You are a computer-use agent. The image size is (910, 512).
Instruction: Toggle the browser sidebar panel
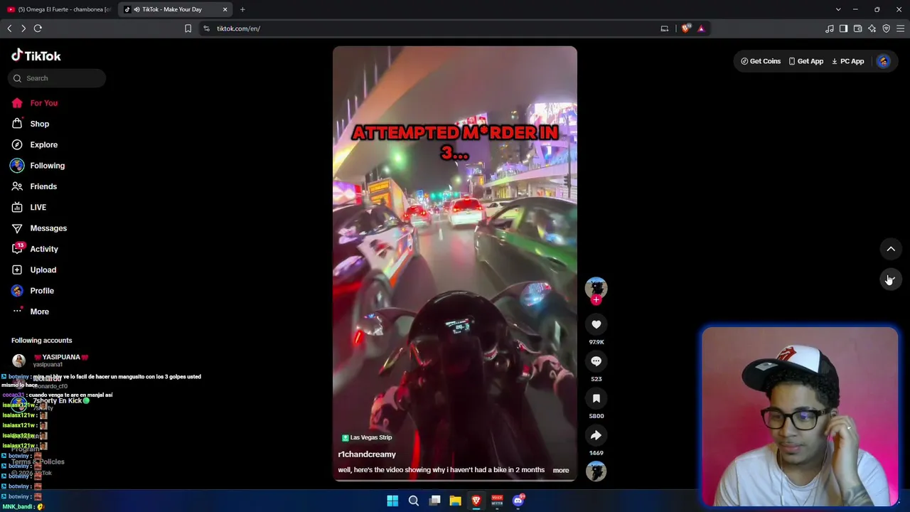point(843,28)
